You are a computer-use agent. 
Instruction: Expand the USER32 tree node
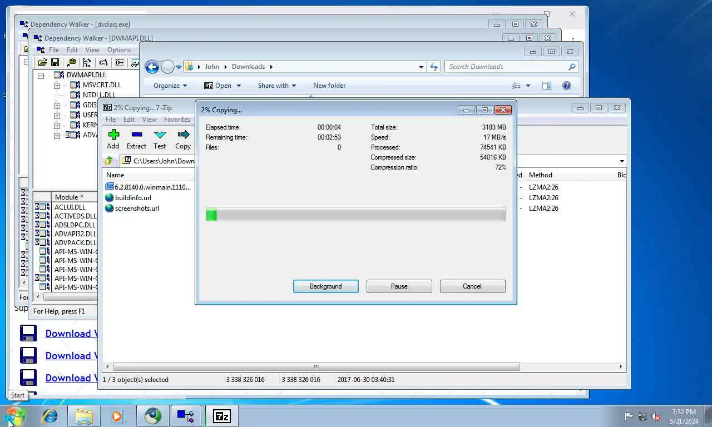[x=57, y=116]
